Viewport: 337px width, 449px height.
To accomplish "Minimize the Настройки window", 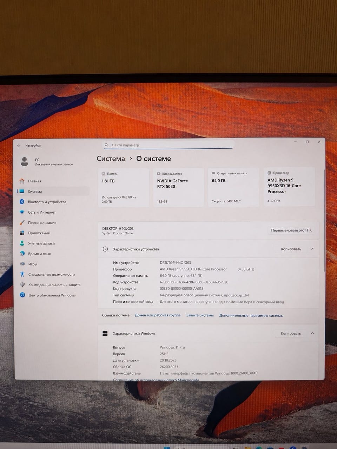I will click(296, 142).
